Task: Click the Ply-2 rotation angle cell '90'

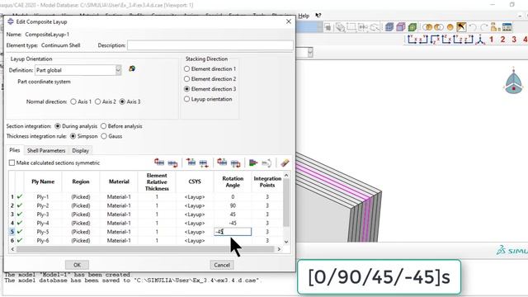Action: [x=233, y=205]
